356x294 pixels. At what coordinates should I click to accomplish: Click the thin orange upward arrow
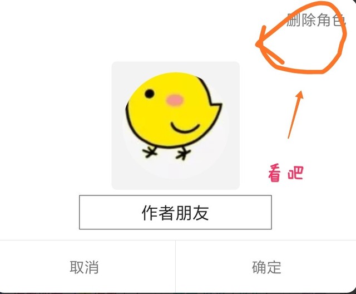[295, 115]
